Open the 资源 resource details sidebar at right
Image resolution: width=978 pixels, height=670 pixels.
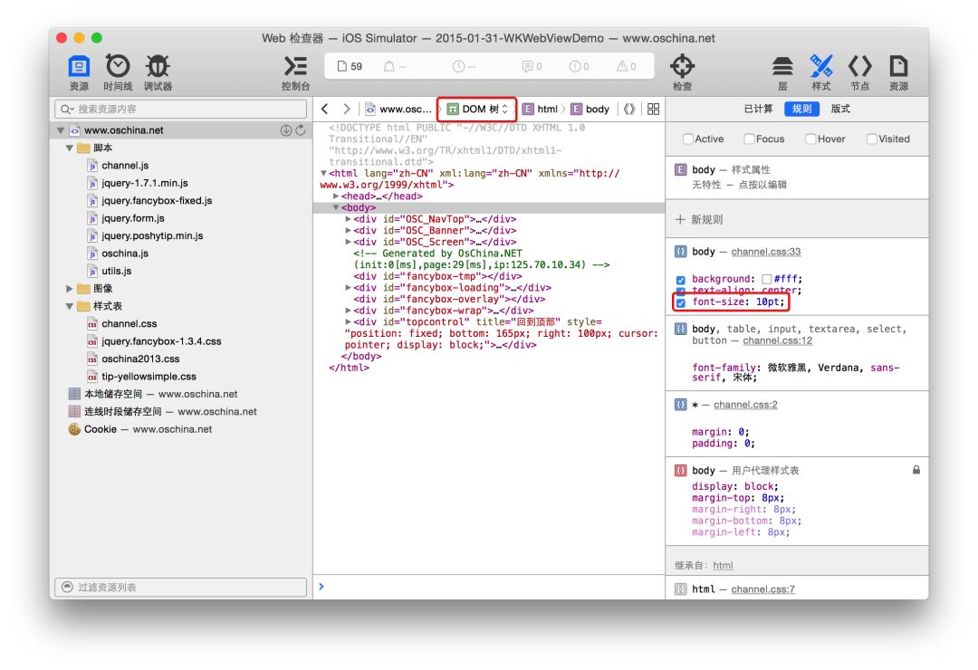tap(898, 72)
